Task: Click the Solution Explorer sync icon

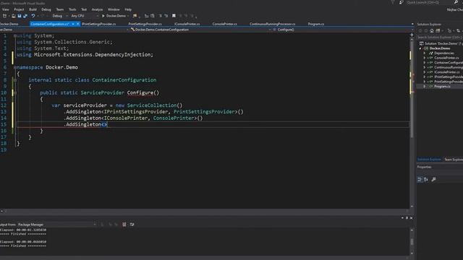Action: pos(458,30)
